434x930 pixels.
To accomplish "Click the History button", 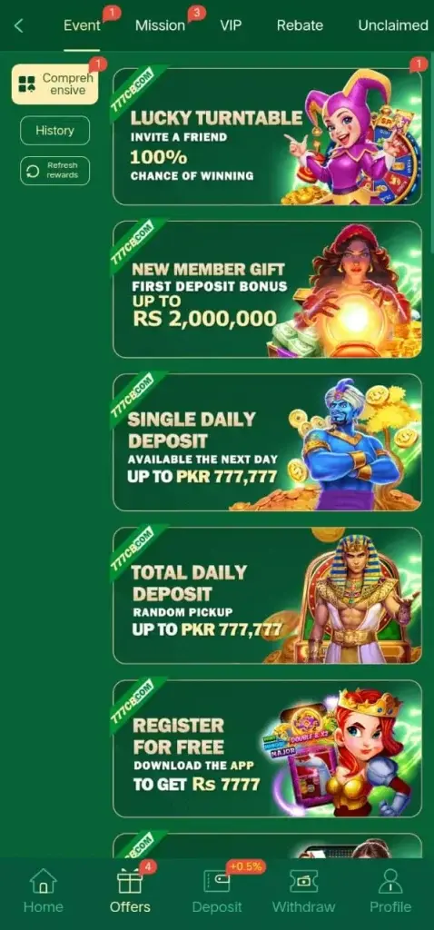I will (55, 131).
